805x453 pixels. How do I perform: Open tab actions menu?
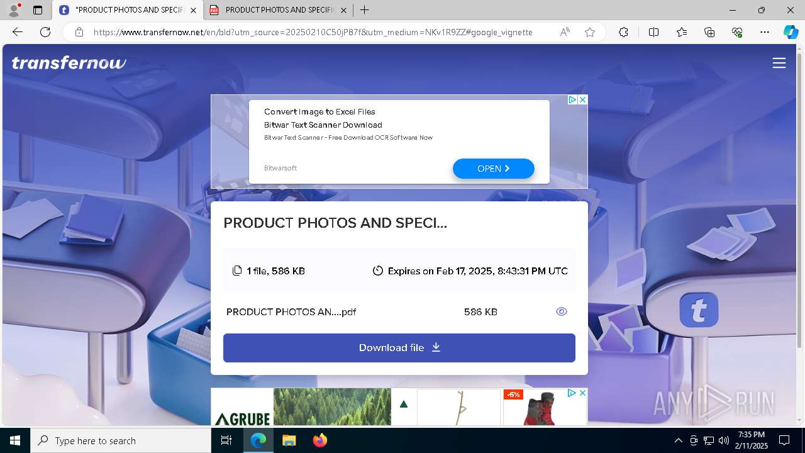point(38,10)
